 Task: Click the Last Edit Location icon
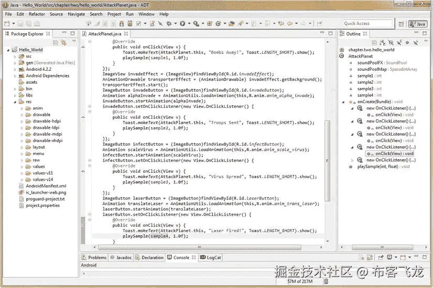pos(281,24)
